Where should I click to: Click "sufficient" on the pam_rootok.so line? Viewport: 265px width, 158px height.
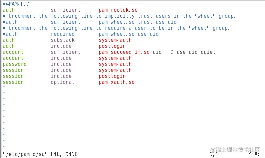(x=66, y=10)
